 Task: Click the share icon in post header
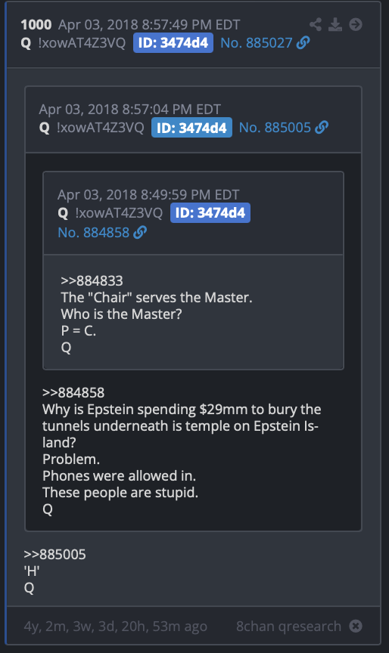(316, 25)
